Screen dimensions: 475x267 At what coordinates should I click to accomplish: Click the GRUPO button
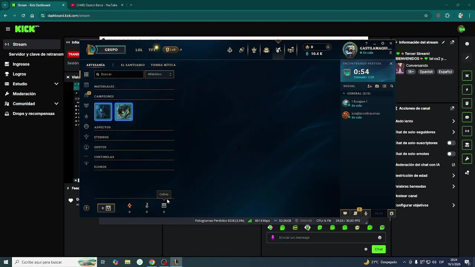[x=111, y=50]
